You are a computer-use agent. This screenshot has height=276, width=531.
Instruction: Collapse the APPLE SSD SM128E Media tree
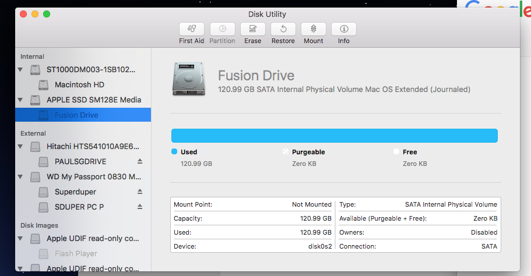tap(20, 100)
